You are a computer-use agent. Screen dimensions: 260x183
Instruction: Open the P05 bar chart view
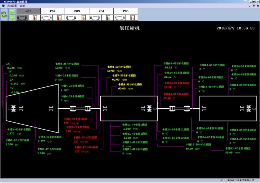pyautogui.click(x=132, y=18)
